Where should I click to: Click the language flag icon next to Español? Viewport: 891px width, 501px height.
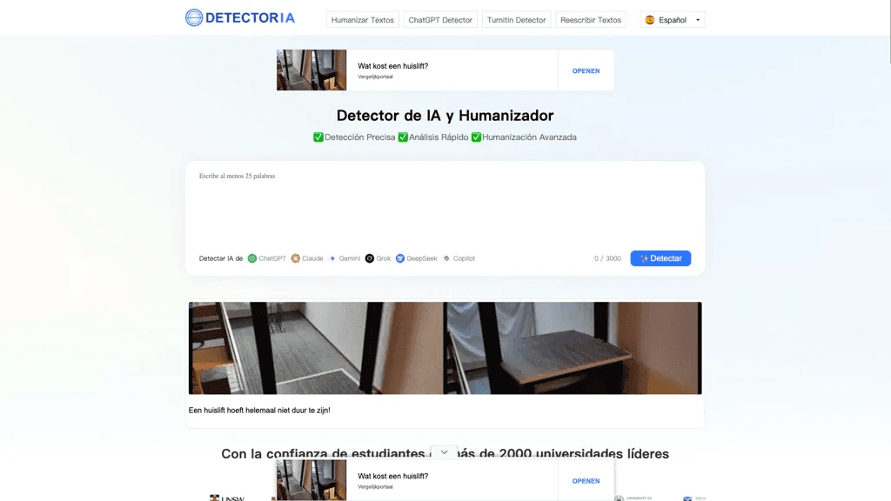[x=649, y=20]
